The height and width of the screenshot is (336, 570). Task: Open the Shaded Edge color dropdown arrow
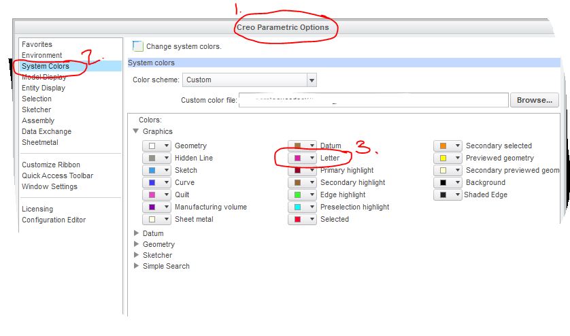pos(458,195)
